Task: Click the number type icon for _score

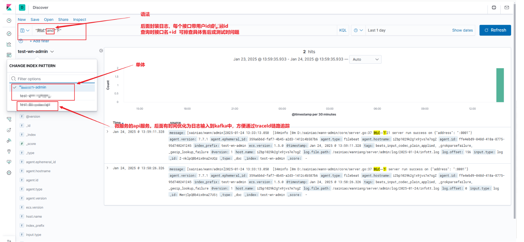Action: pos(22,144)
